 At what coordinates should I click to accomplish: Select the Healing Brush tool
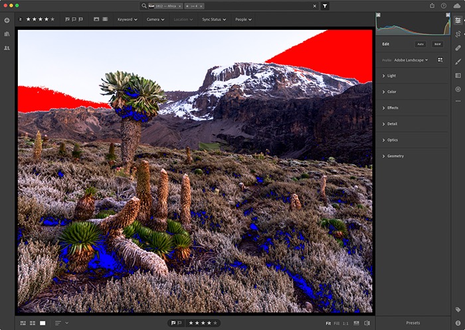[458, 48]
